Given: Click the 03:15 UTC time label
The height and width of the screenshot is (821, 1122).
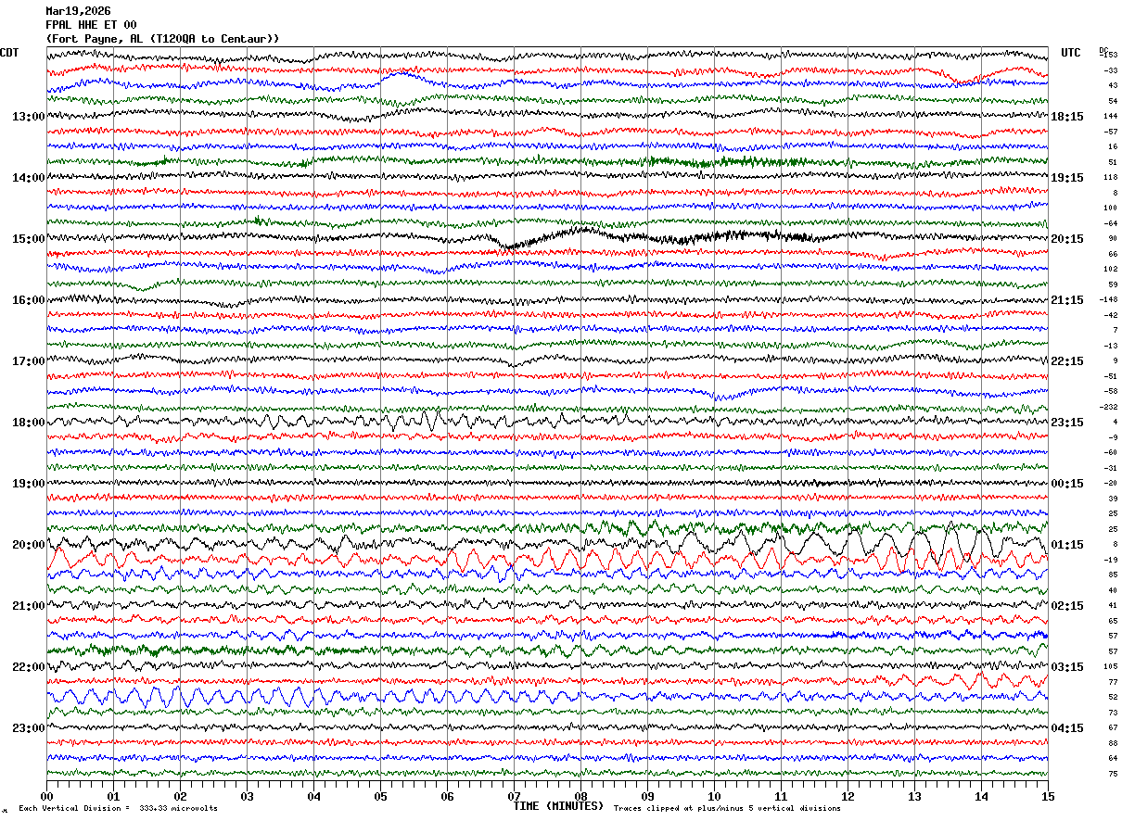Looking at the screenshot, I should point(1067,667).
